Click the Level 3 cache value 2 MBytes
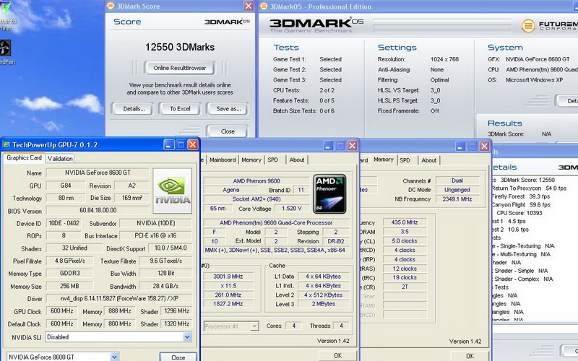Screen dimensions: 578x361 point(323,304)
